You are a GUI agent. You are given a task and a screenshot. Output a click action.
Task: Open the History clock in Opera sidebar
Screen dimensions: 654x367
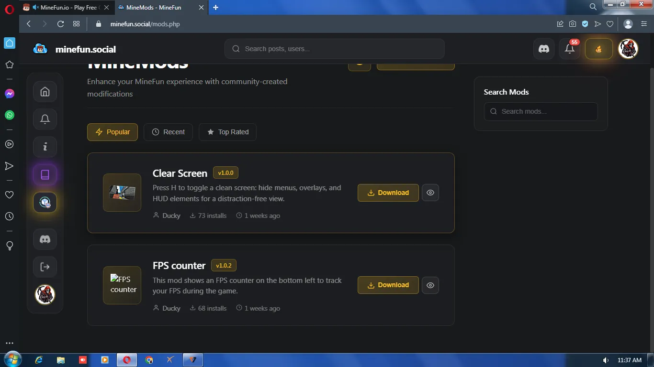(10, 216)
